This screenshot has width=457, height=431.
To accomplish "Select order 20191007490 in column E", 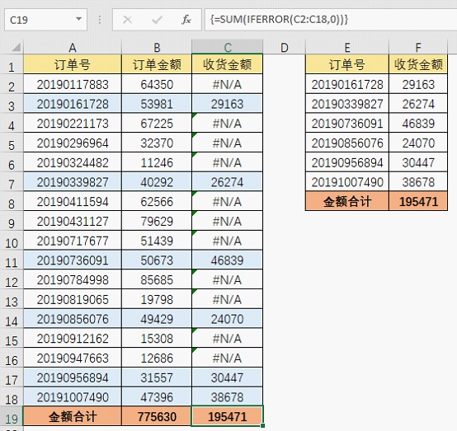I will [347, 182].
